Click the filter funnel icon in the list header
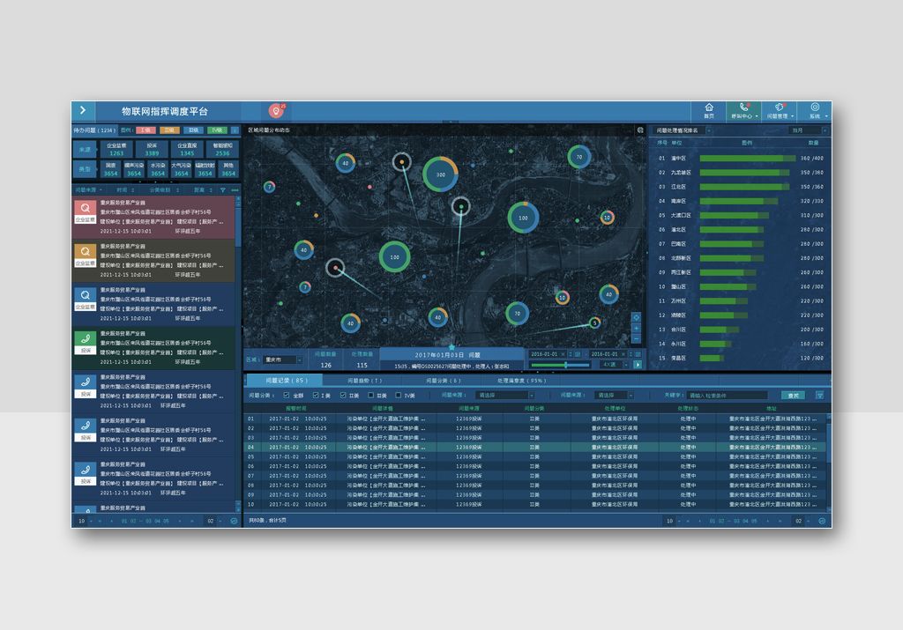The width and height of the screenshot is (903, 630). (x=222, y=189)
